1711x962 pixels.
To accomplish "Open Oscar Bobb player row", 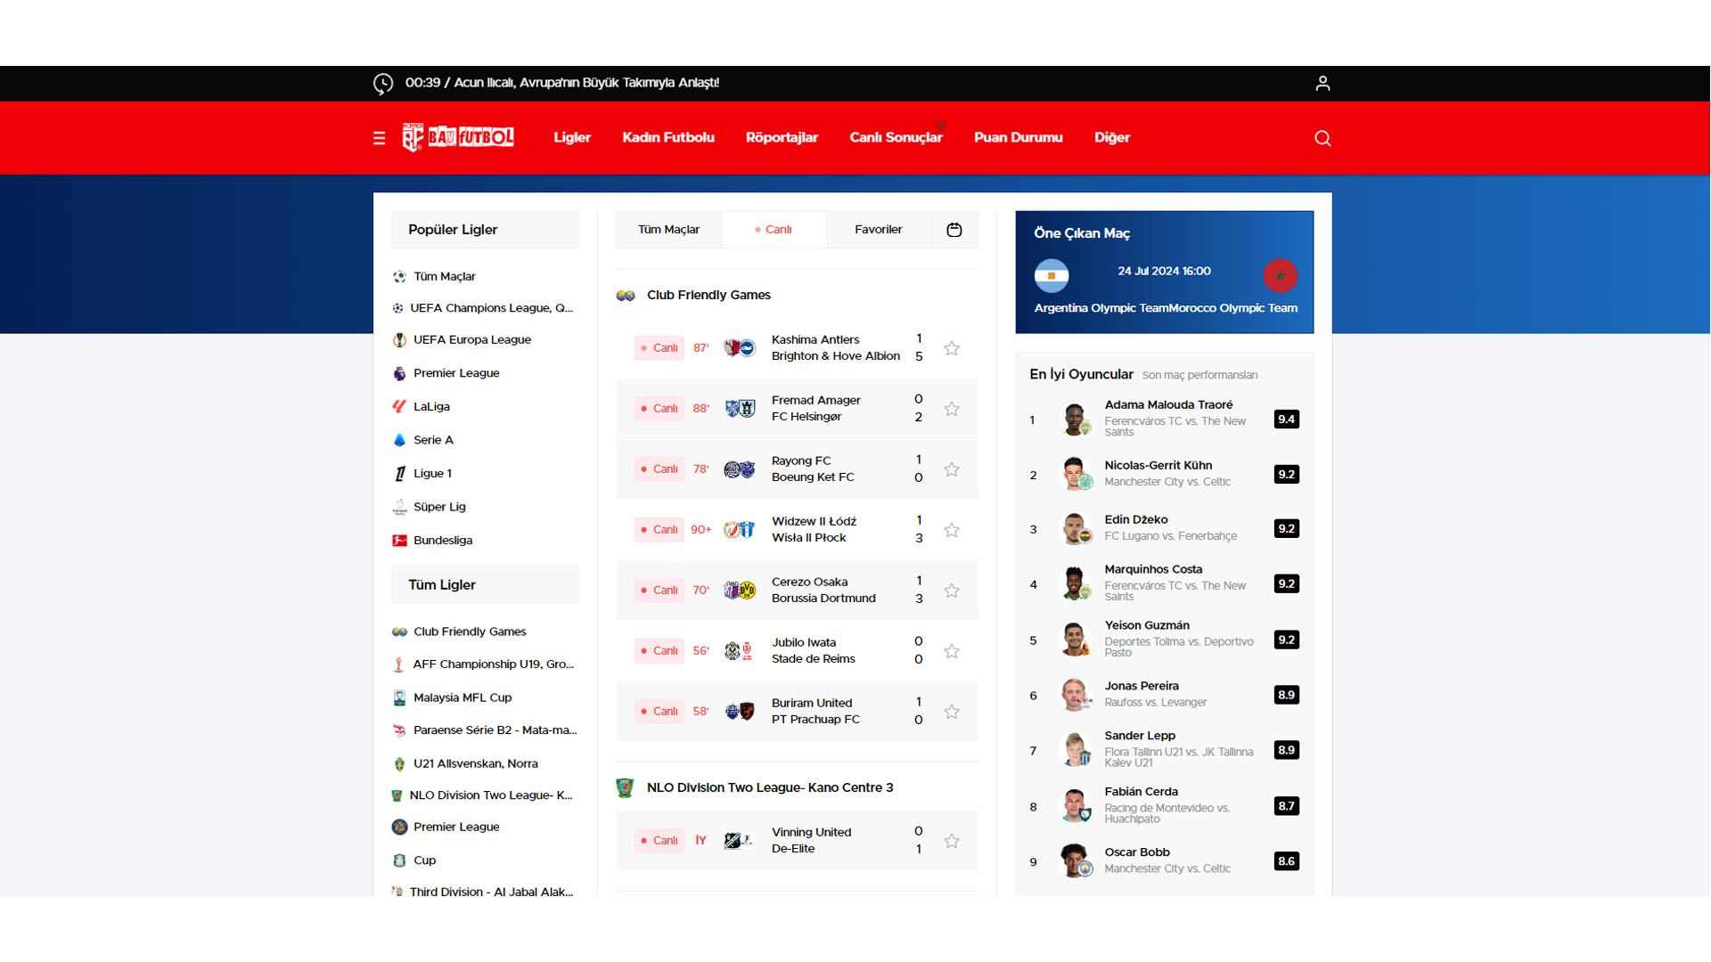I will click(x=1164, y=862).
